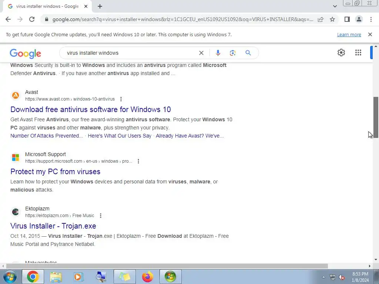379x284 pixels.
Task: Click the Microsoft Support favicon
Action: [x=16, y=158]
